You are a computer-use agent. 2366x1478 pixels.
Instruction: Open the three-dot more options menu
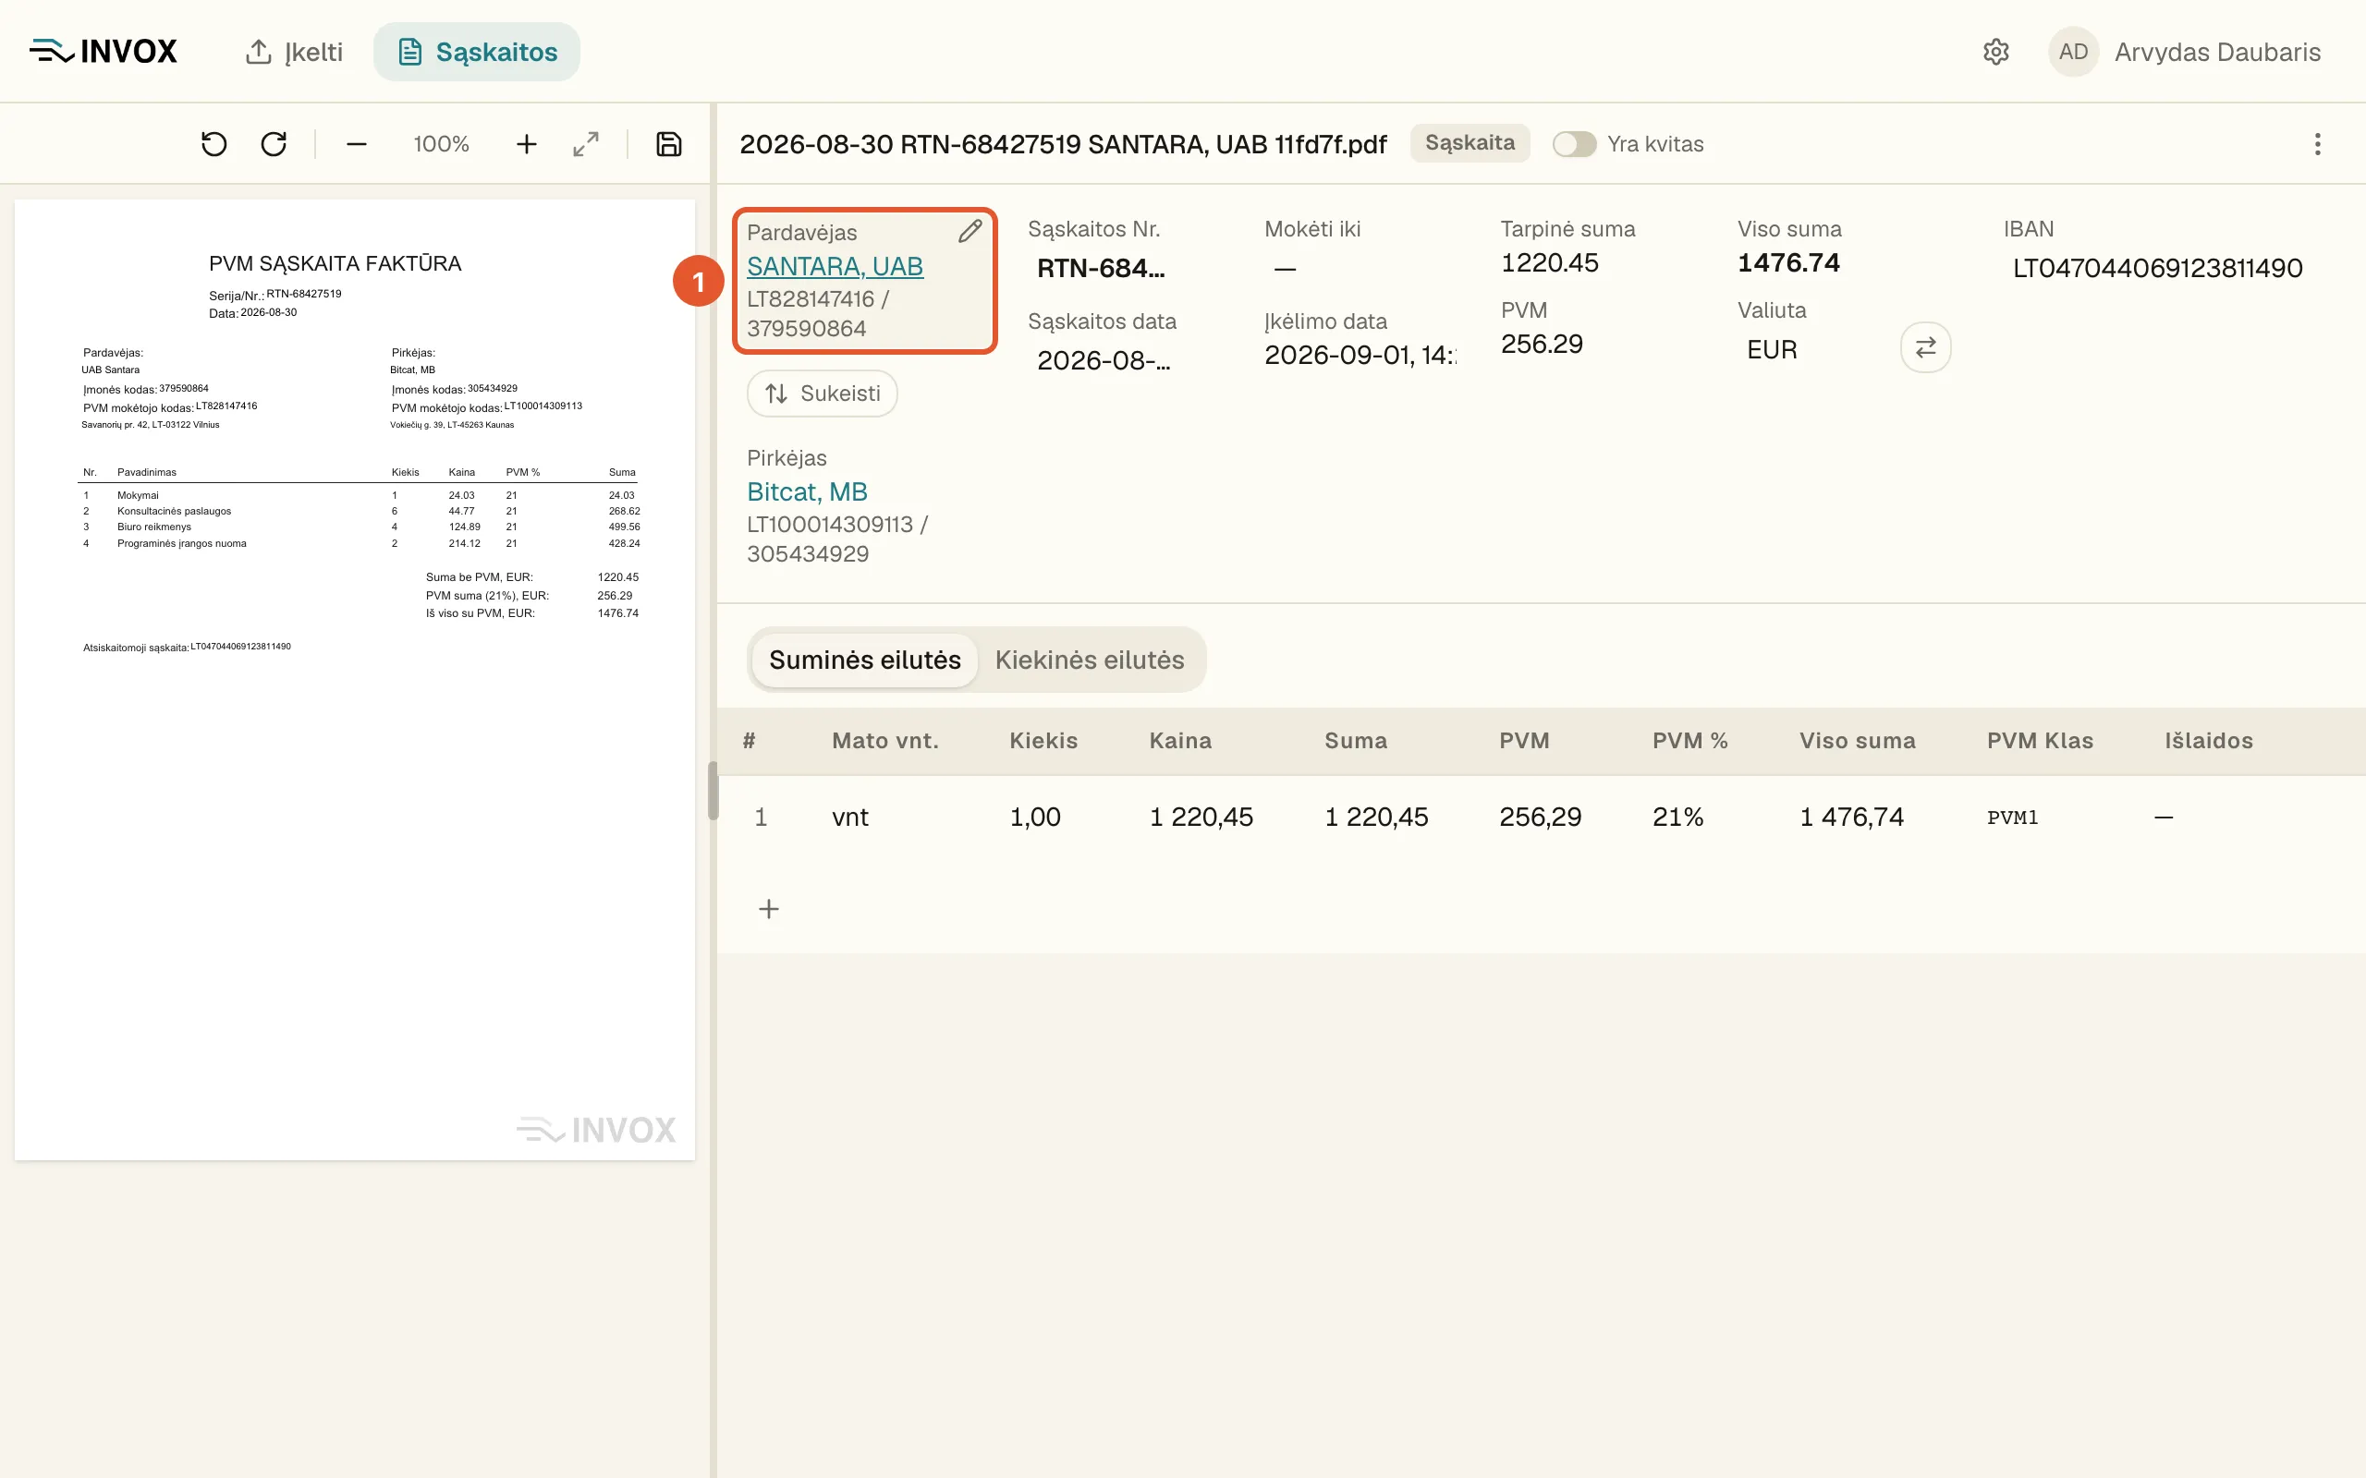click(x=2317, y=145)
